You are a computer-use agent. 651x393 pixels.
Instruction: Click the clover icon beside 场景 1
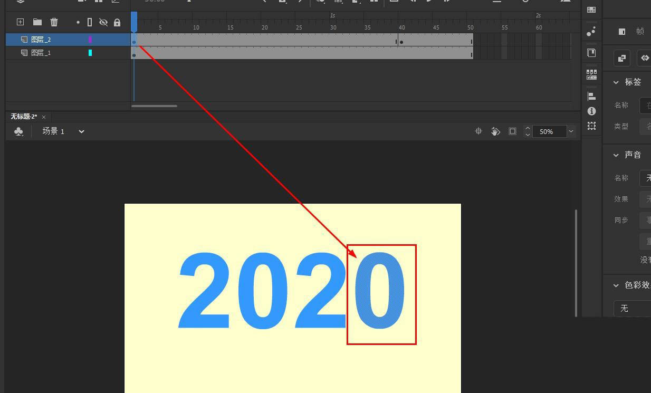coord(18,131)
